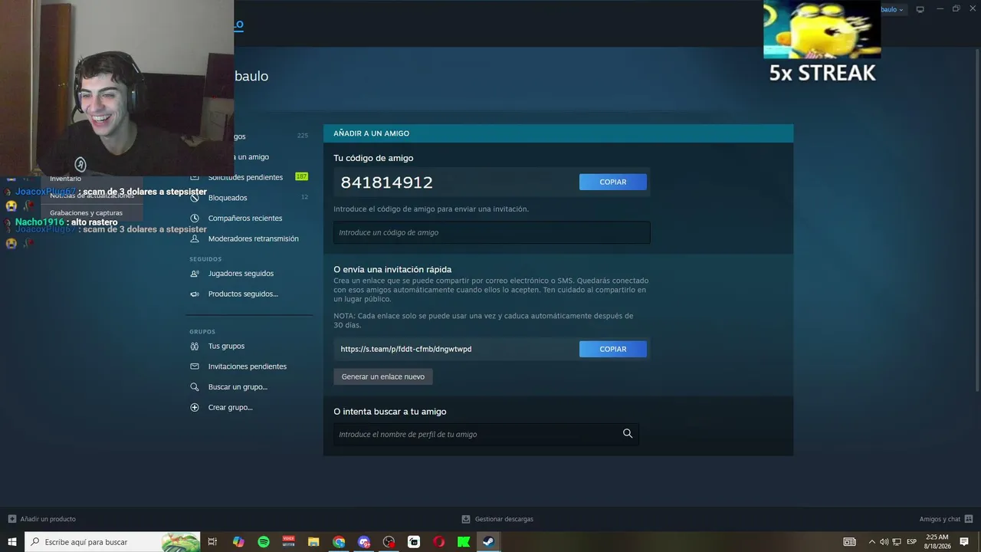Click the friends icon beside Amigos y chat
The width and height of the screenshot is (981, 552).
tap(969, 519)
